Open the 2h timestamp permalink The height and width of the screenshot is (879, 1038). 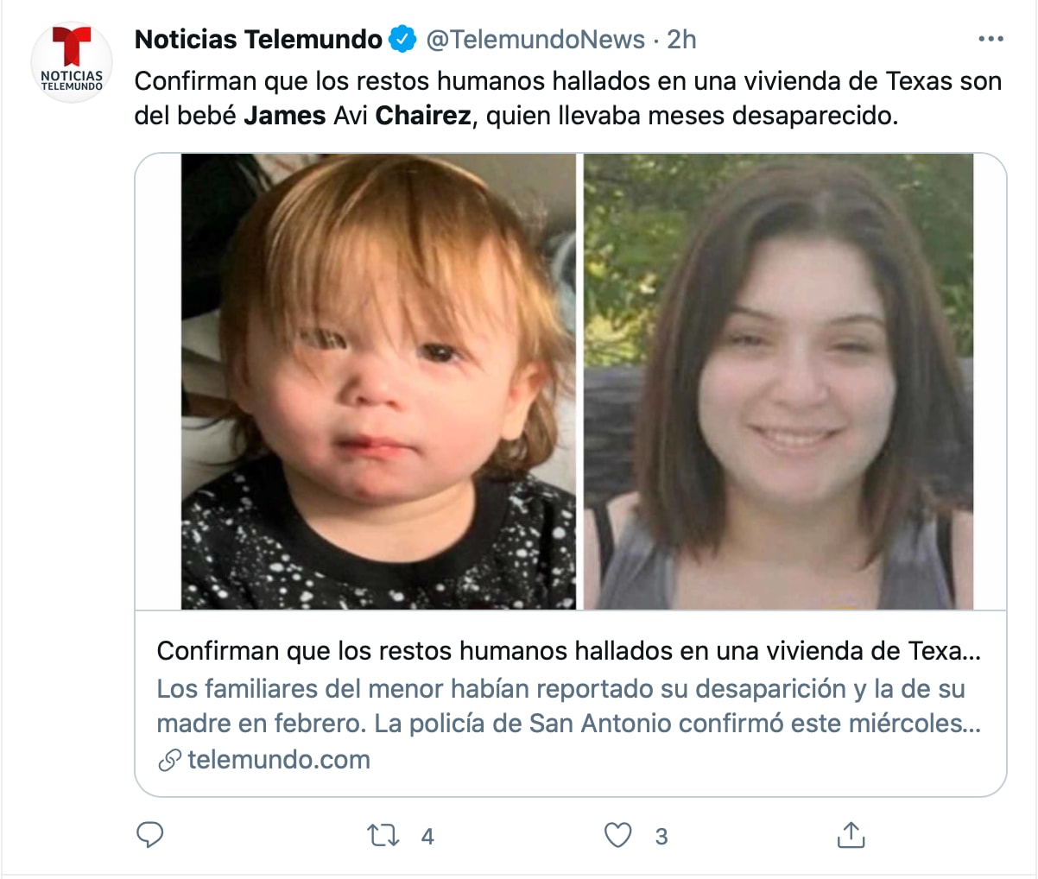pyautogui.click(x=681, y=39)
